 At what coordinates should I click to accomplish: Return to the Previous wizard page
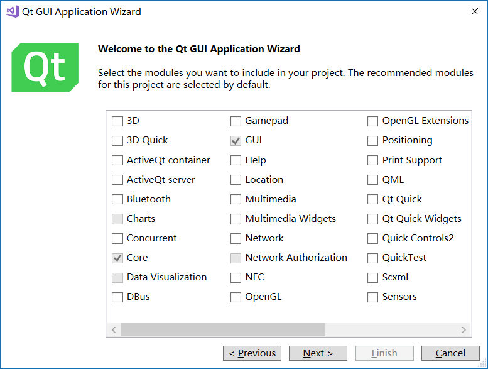tap(252, 353)
